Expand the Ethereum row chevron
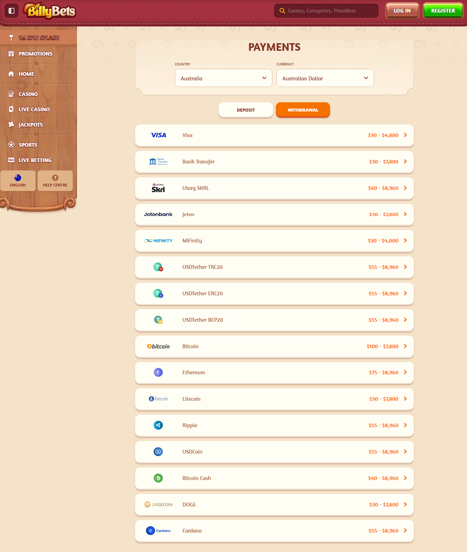467x552 pixels. point(405,373)
